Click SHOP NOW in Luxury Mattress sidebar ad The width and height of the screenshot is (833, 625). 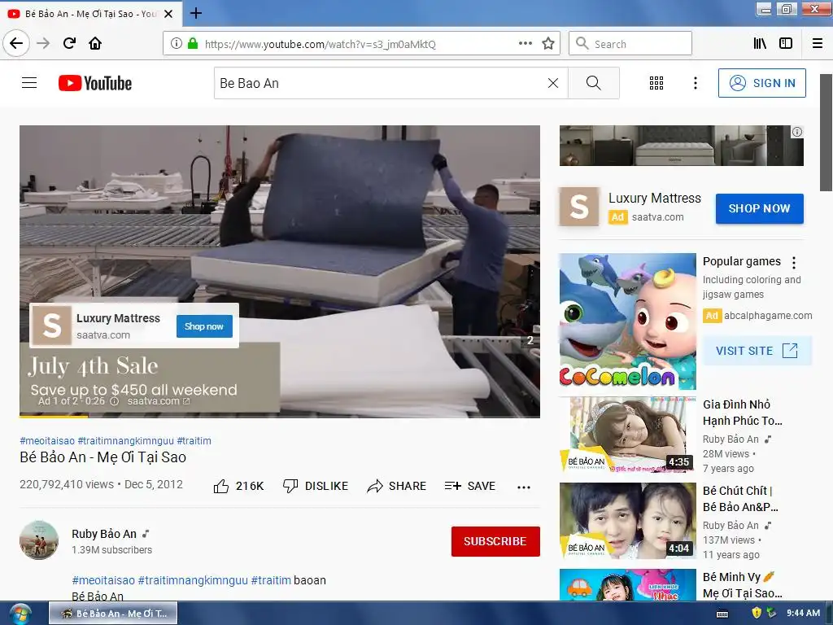click(x=759, y=208)
